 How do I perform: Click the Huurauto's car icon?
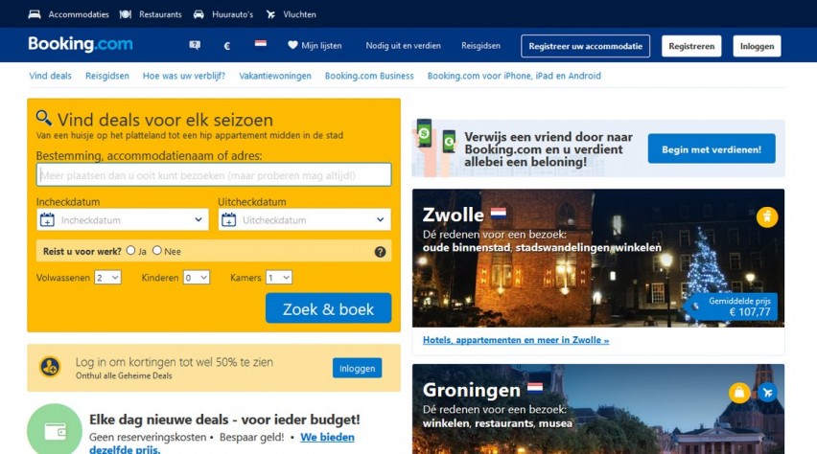pos(198,14)
